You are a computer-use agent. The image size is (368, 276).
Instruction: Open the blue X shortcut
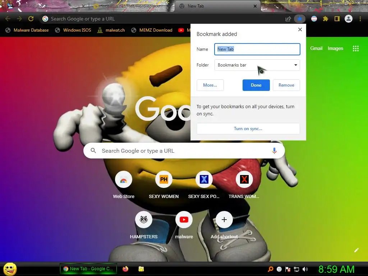(x=204, y=180)
